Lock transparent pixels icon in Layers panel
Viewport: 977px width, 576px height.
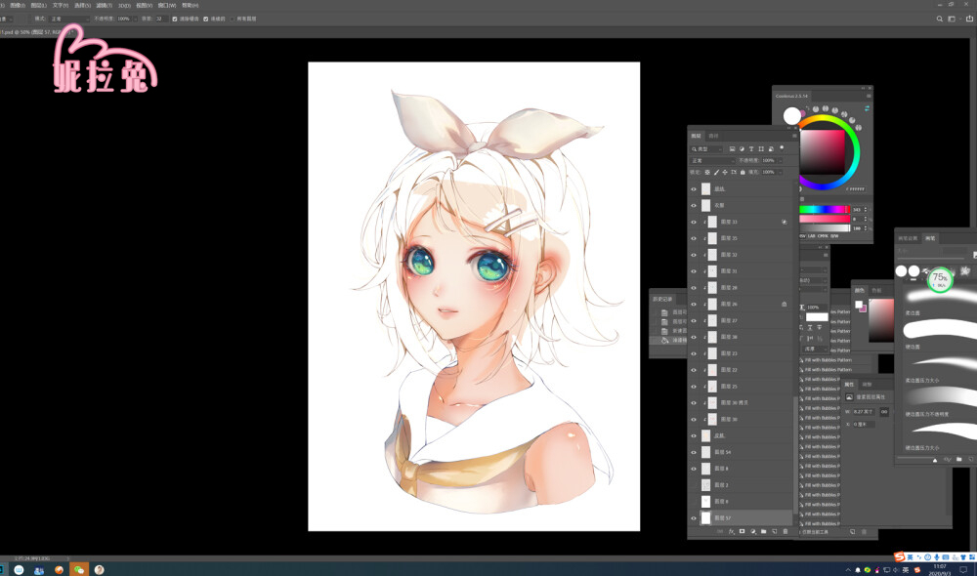click(707, 172)
